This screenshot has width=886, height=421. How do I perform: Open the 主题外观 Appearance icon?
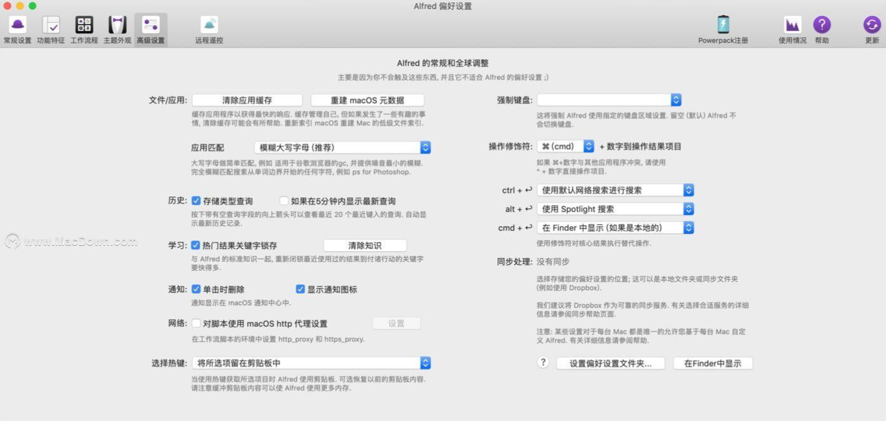118,25
